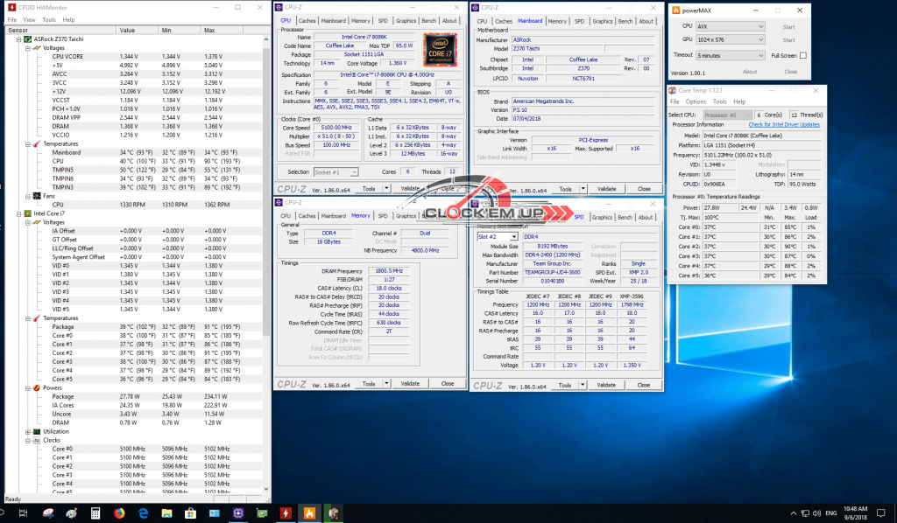Open network status in system tray
The image size is (897, 523).
pyautogui.click(x=805, y=513)
